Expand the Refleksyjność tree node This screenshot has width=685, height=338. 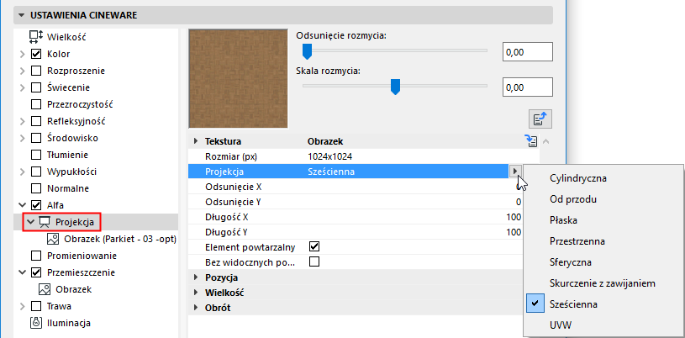23,121
